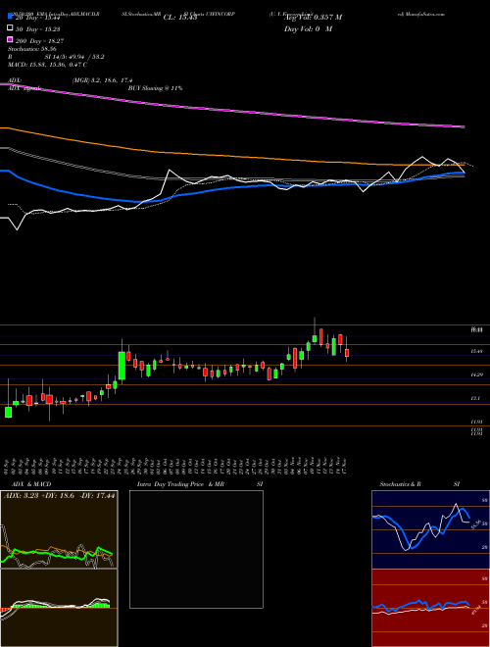The height and width of the screenshot is (647, 490).
Task: Click the '(MGR) 3.2, 18.6, 17.4' ADX values
Action: pos(102,80)
